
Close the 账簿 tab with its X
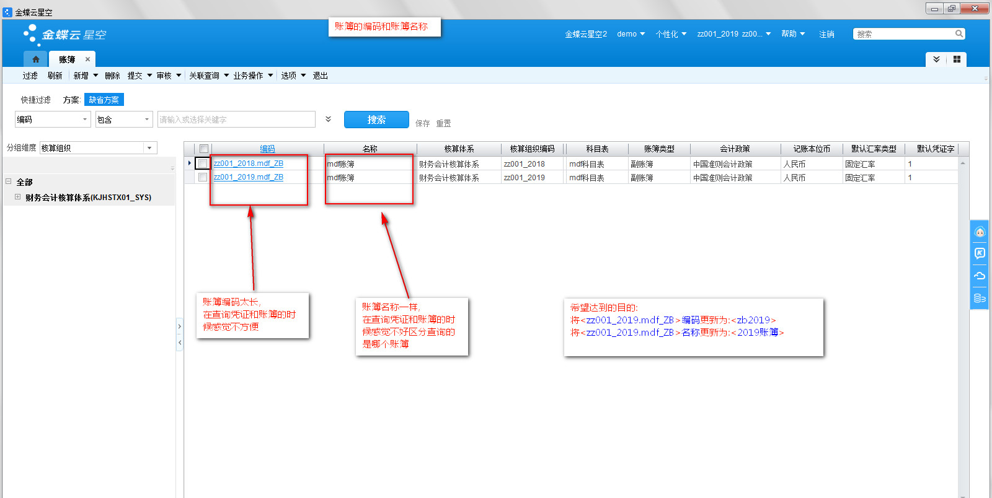click(87, 59)
